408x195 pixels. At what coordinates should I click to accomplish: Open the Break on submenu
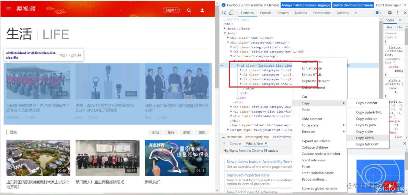pyautogui.click(x=320, y=131)
